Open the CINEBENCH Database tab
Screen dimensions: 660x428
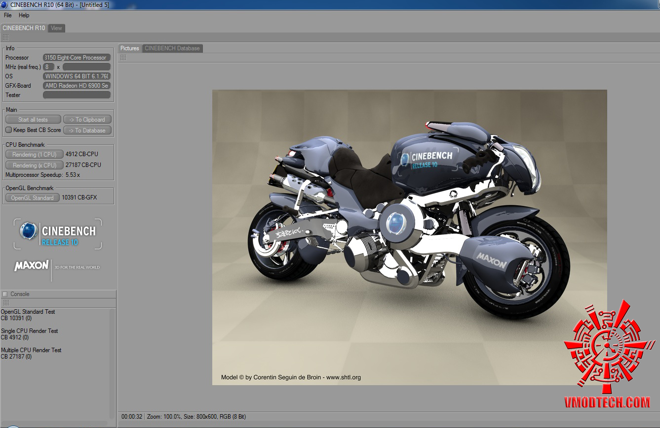click(172, 48)
